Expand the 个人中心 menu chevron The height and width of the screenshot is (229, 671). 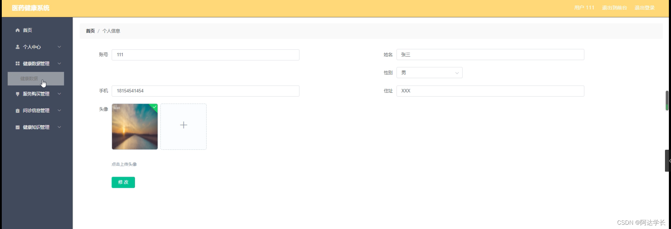[x=59, y=47]
